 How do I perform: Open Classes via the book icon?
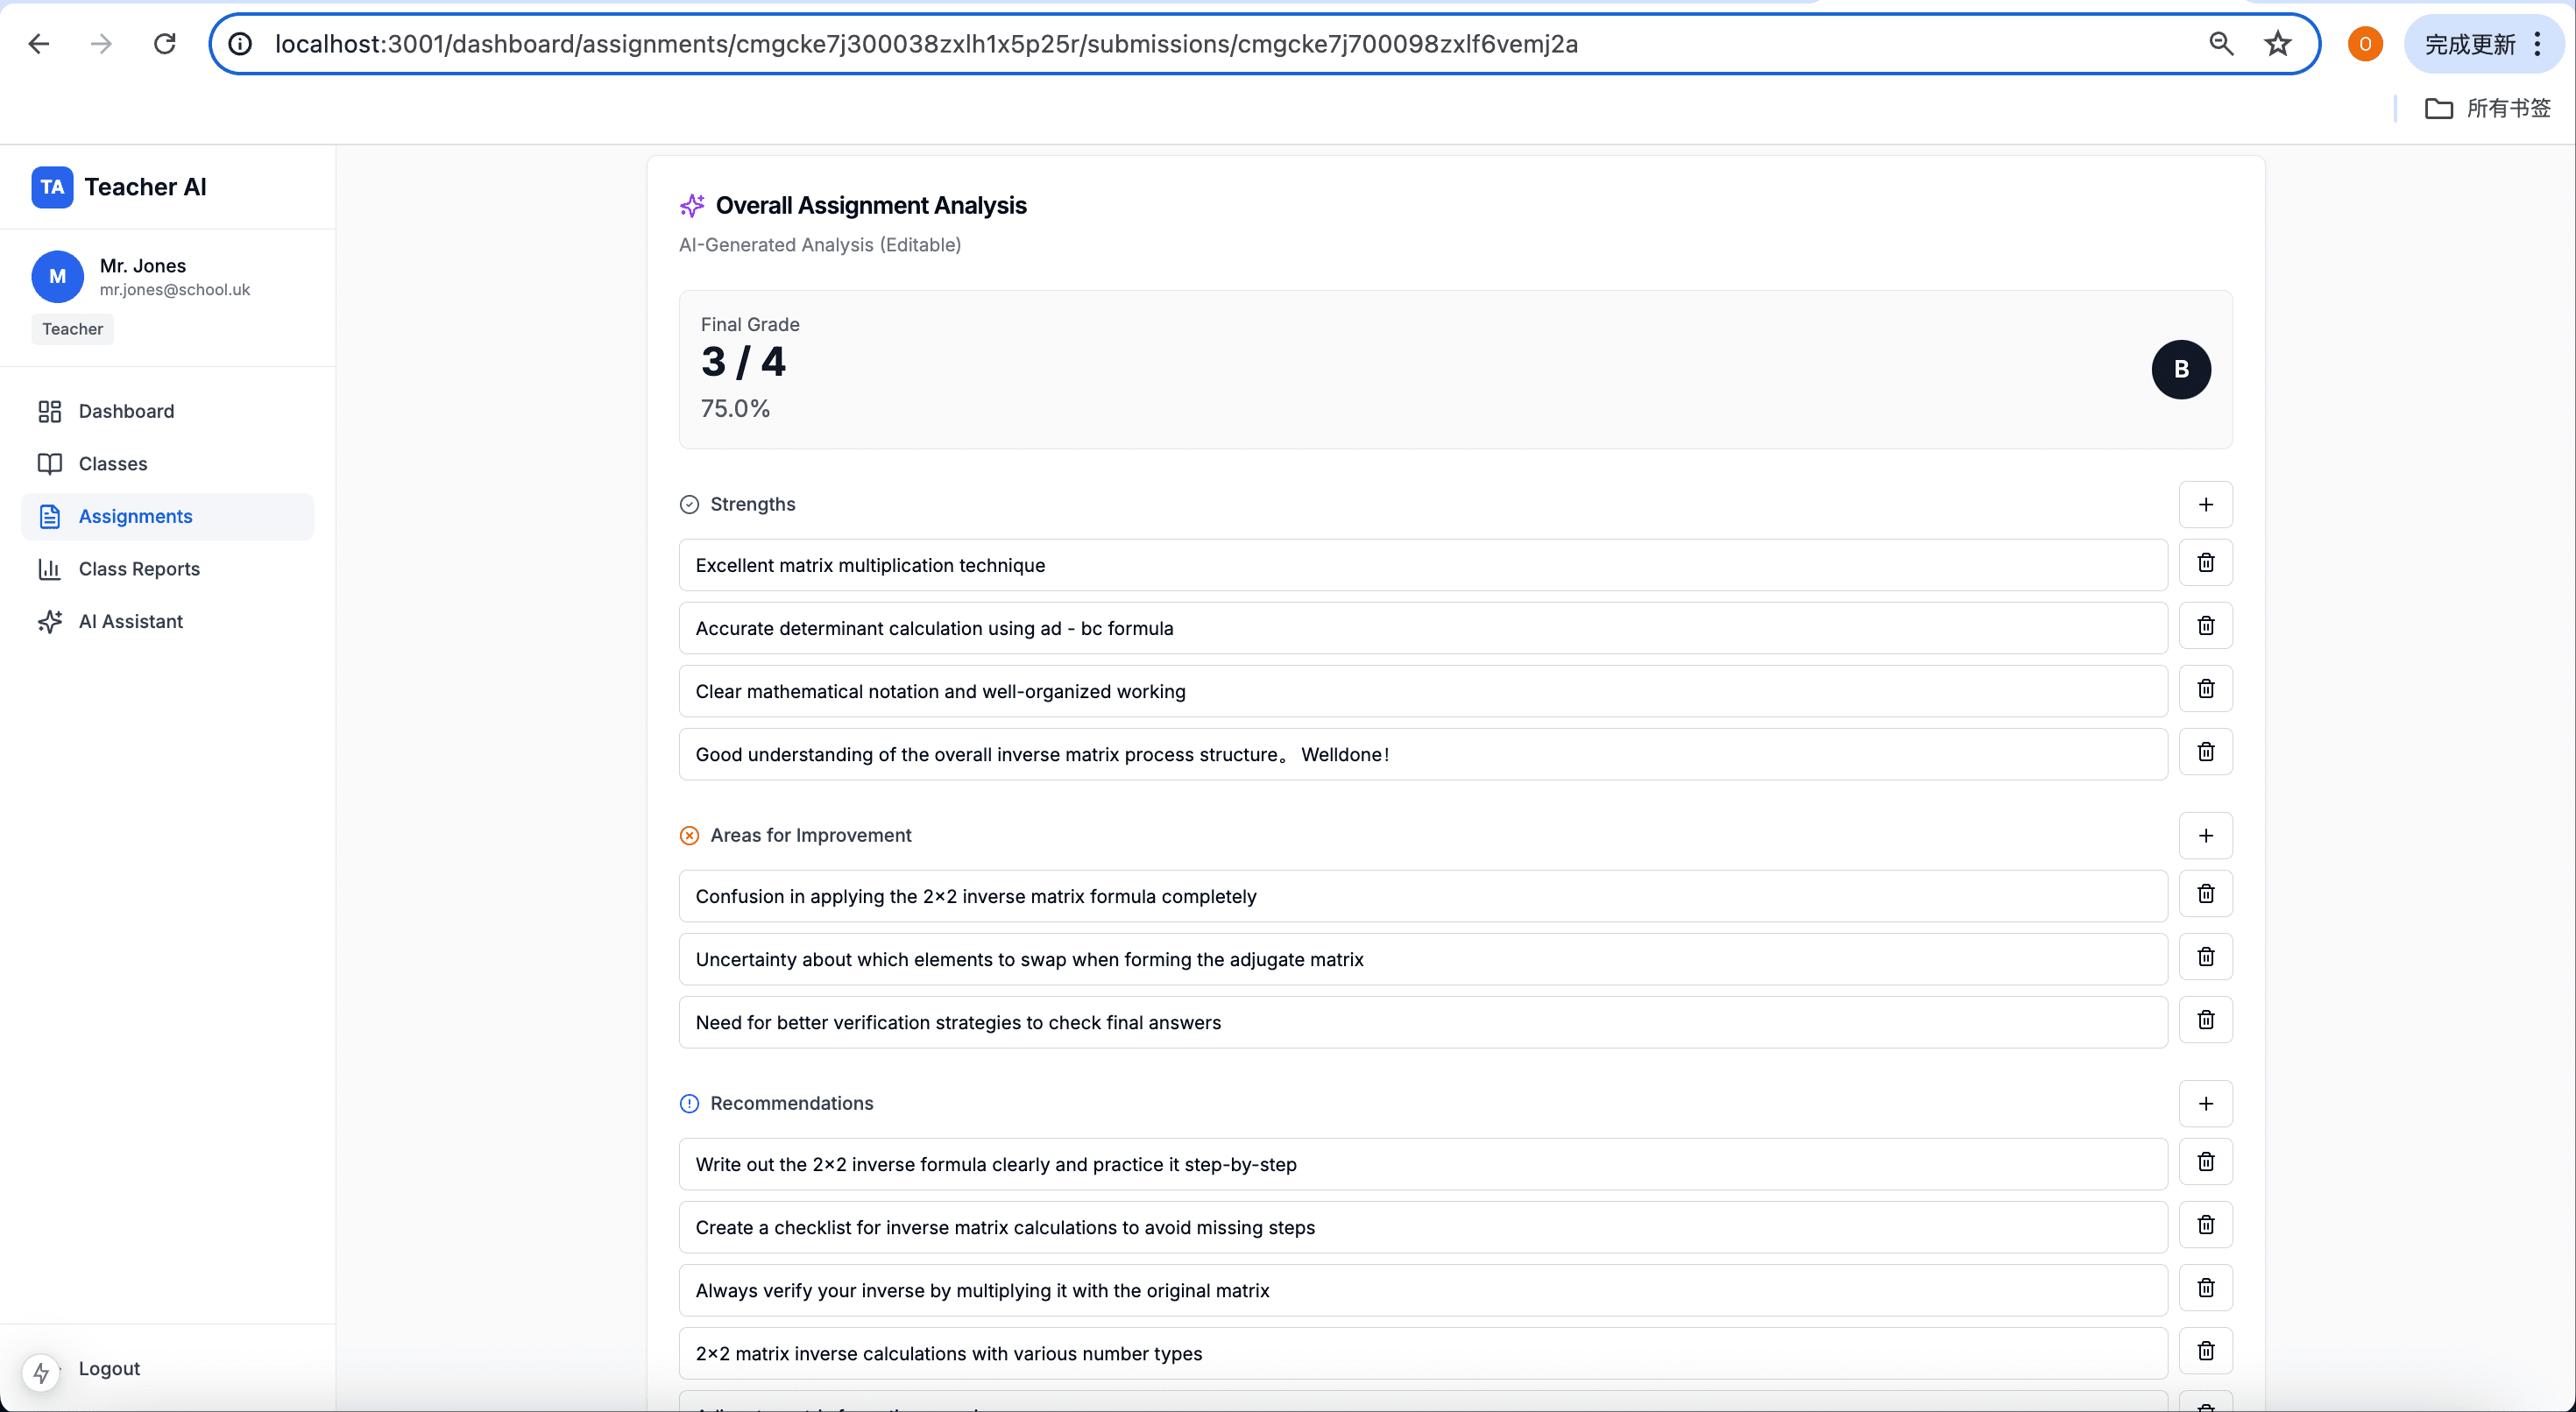pyautogui.click(x=50, y=463)
